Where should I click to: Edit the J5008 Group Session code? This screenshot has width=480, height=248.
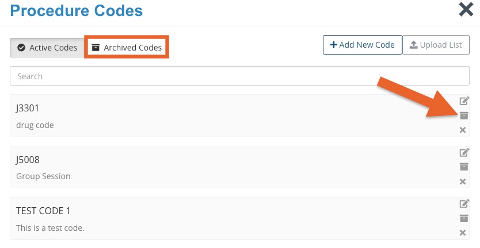pyautogui.click(x=464, y=152)
